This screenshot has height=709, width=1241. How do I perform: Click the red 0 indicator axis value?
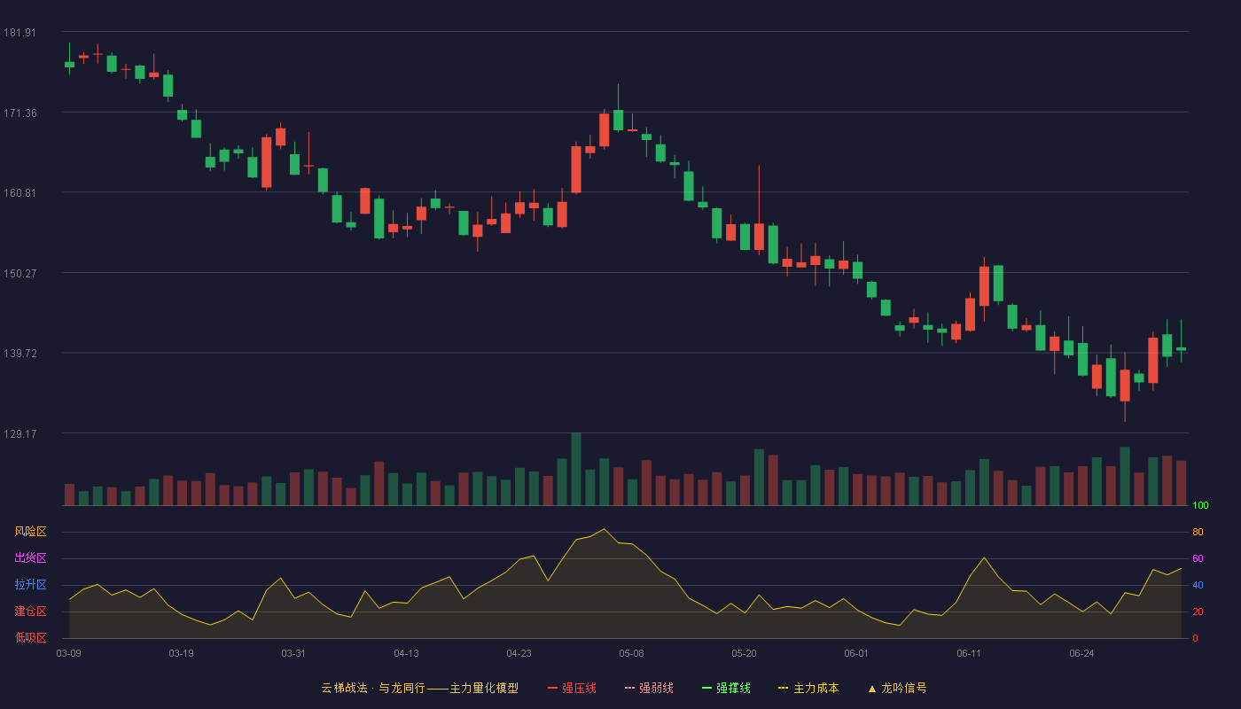(x=1195, y=638)
